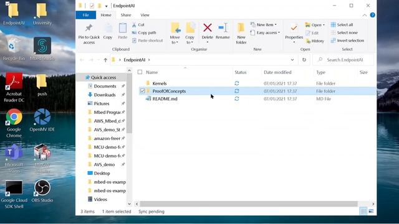
Task: Open the File menu
Action: 86,15
